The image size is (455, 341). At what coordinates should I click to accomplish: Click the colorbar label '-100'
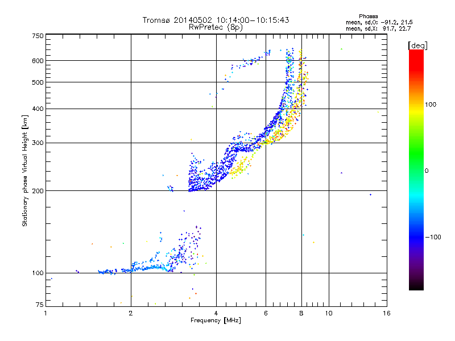pyautogui.click(x=433, y=237)
